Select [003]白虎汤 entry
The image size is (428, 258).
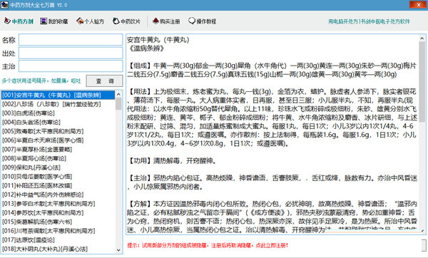tap(58, 113)
